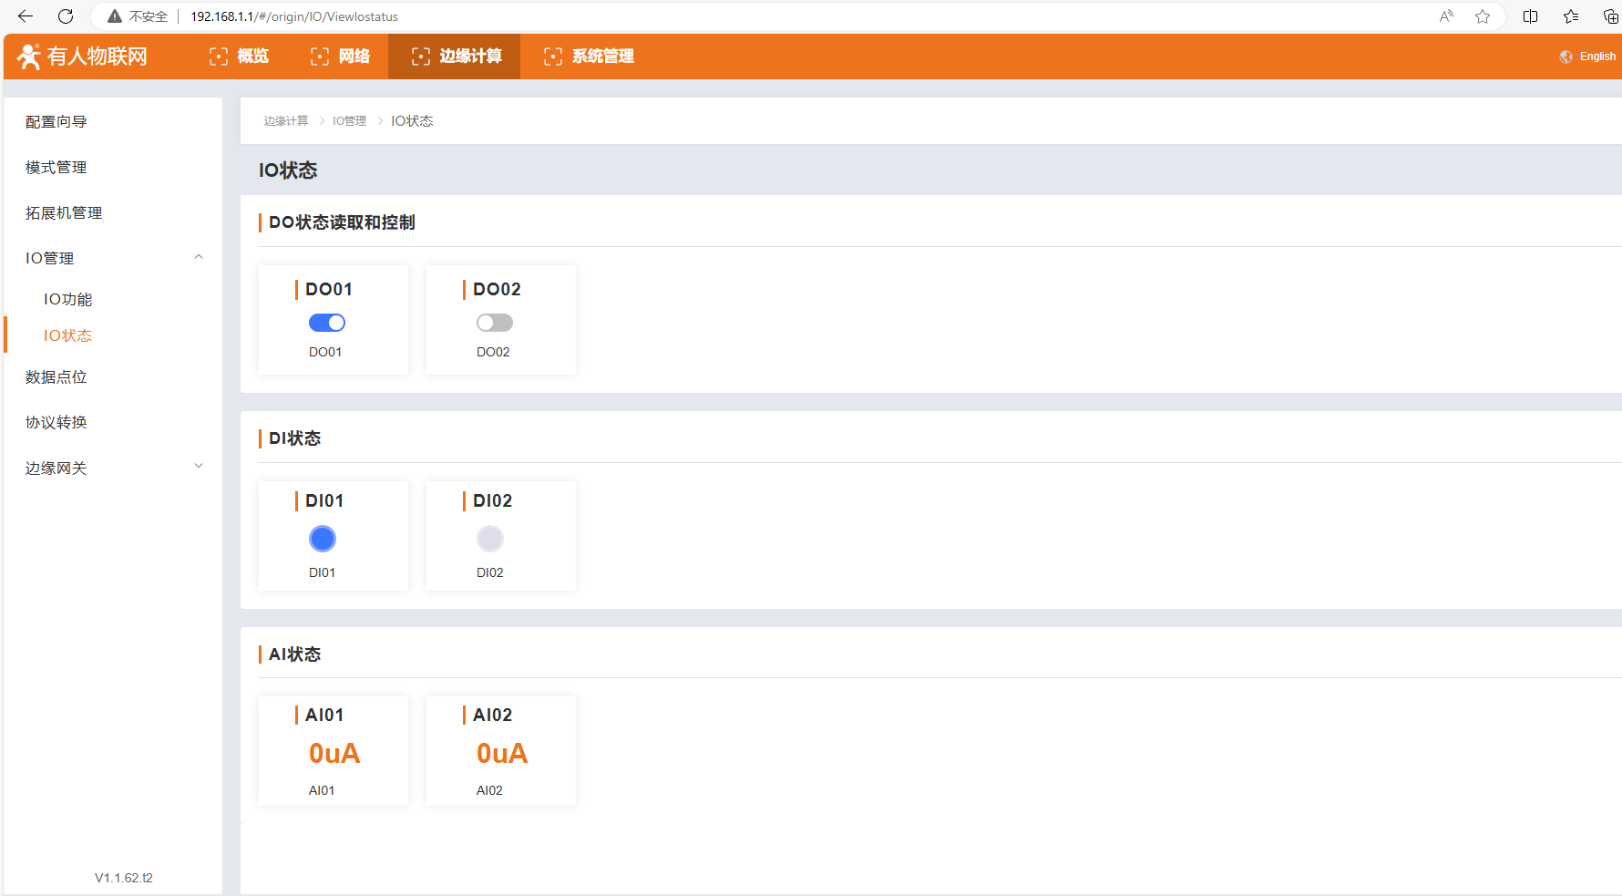Click the favorites star icon in address bar

coord(1483,16)
